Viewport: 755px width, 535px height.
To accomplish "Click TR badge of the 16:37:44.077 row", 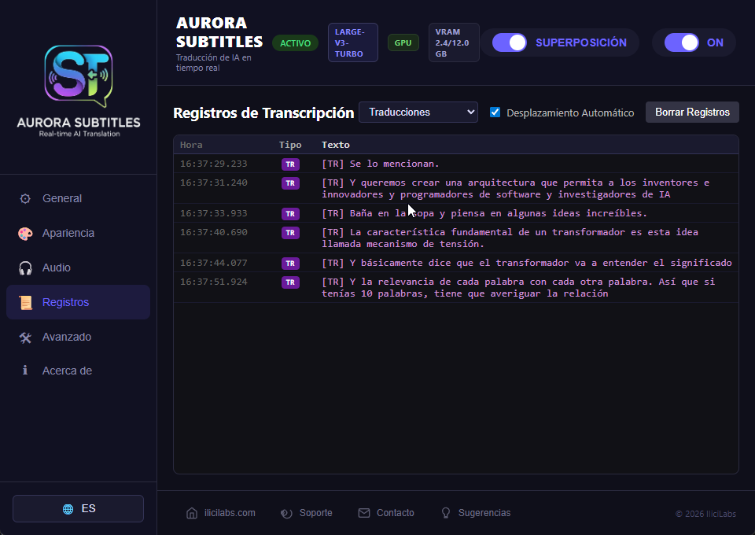I will [290, 264].
